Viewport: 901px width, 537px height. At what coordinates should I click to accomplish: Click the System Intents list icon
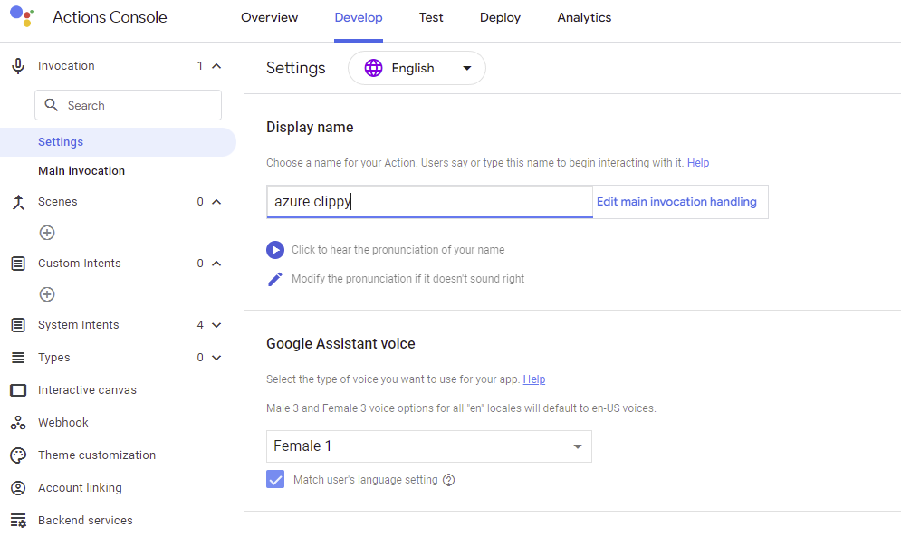18,325
